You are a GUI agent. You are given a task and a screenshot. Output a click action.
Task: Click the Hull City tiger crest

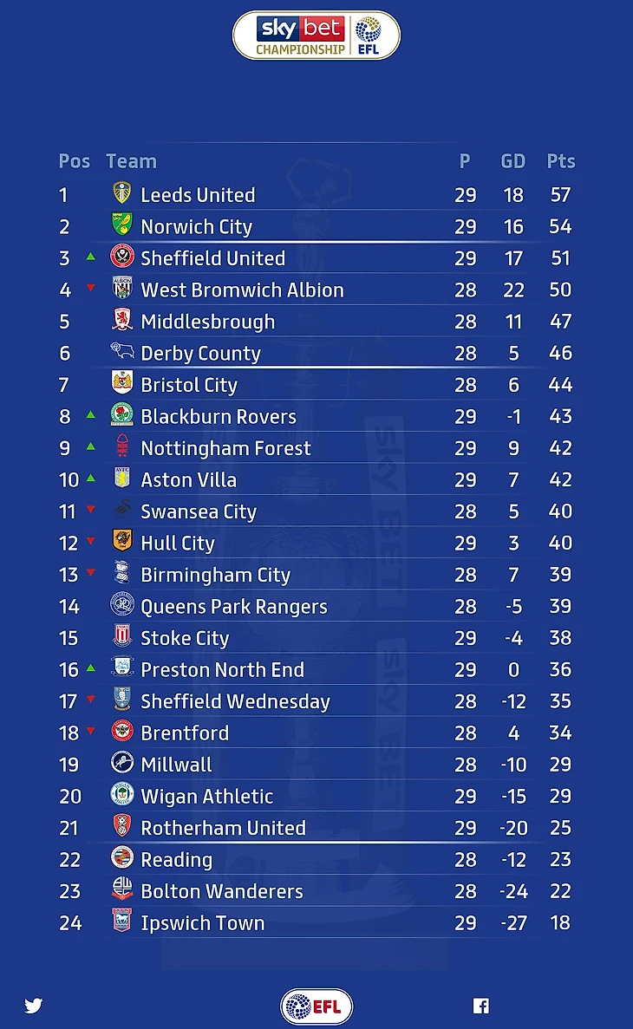pos(122,542)
